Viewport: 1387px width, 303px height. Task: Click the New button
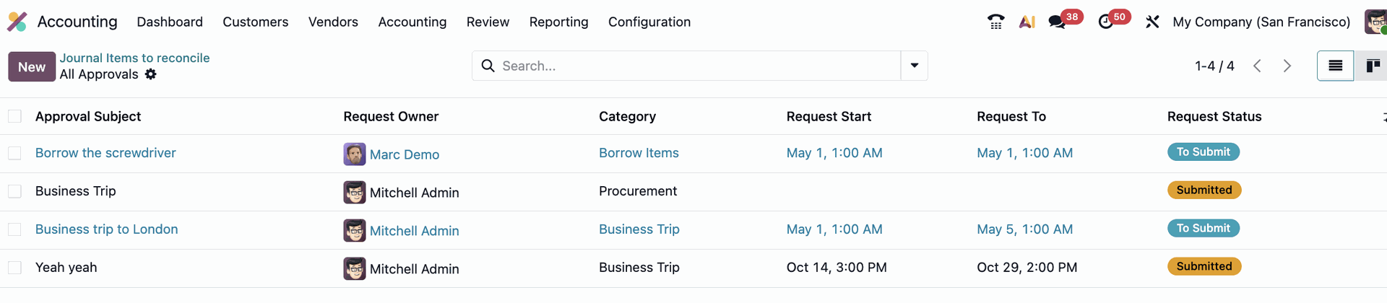[x=32, y=67]
